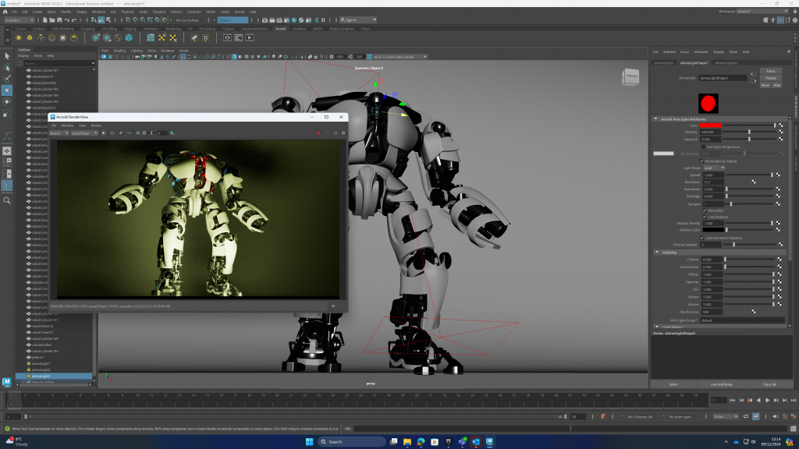799x449 pixels.
Task: Click the red light Color swatch
Action: 709,126
